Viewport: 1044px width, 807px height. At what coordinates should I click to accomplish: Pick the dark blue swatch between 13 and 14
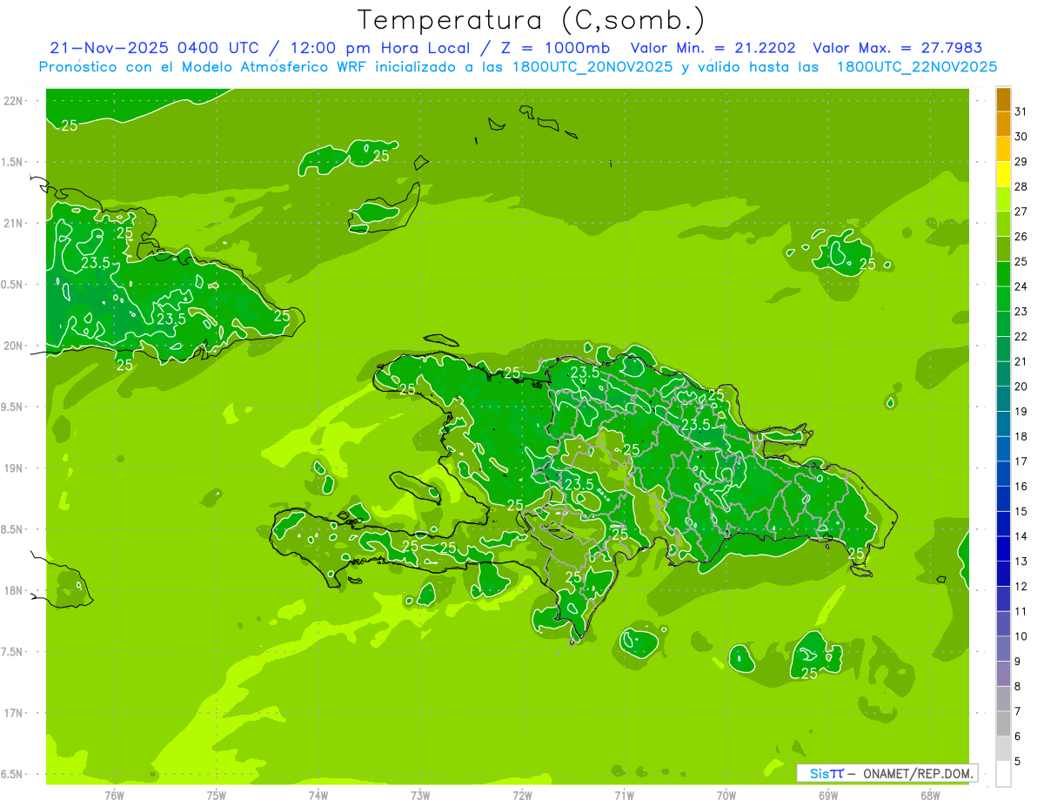click(1003, 549)
